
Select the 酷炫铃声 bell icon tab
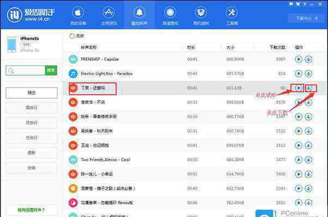click(139, 16)
